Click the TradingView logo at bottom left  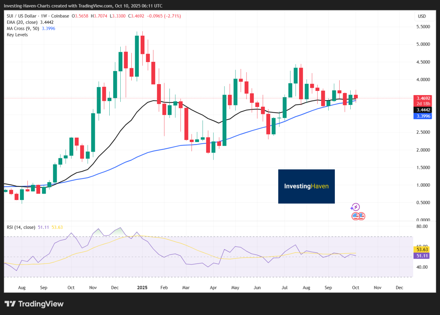(34, 304)
